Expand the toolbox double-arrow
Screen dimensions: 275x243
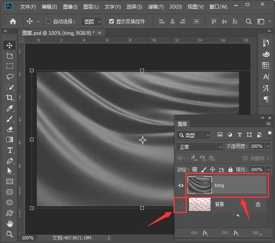click(5, 31)
